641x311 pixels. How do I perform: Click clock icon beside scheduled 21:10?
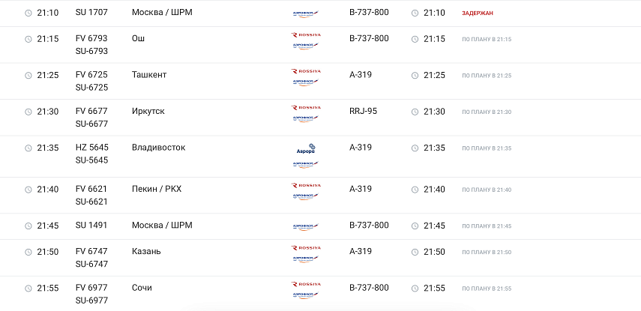[x=28, y=13]
